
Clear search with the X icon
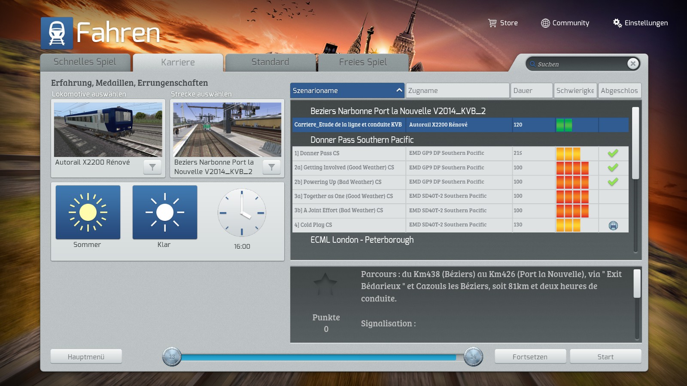(632, 64)
